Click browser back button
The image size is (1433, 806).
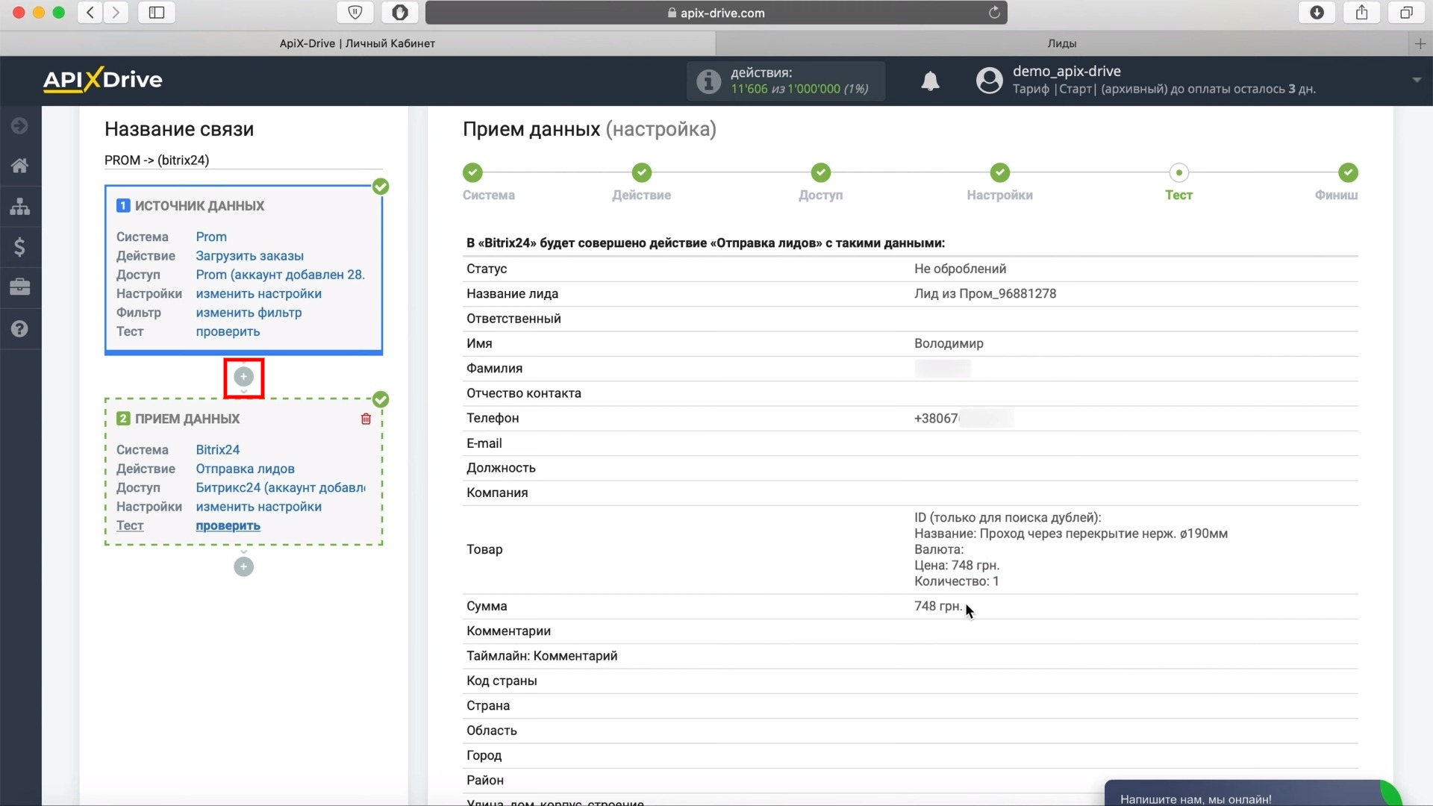pyautogui.click(x=90, y=13)
